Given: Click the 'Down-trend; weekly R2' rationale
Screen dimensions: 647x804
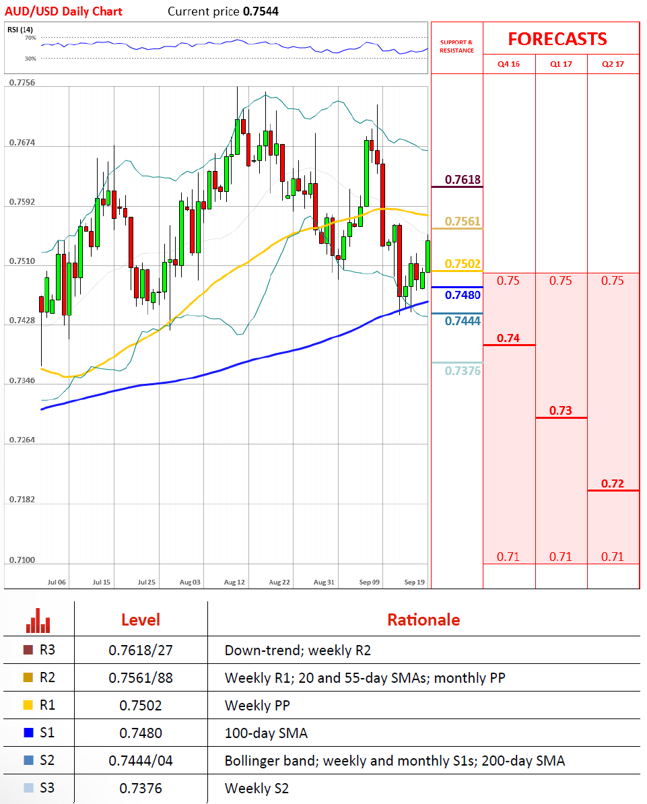Looking at the screenshot, I should (x=298, y=650).
